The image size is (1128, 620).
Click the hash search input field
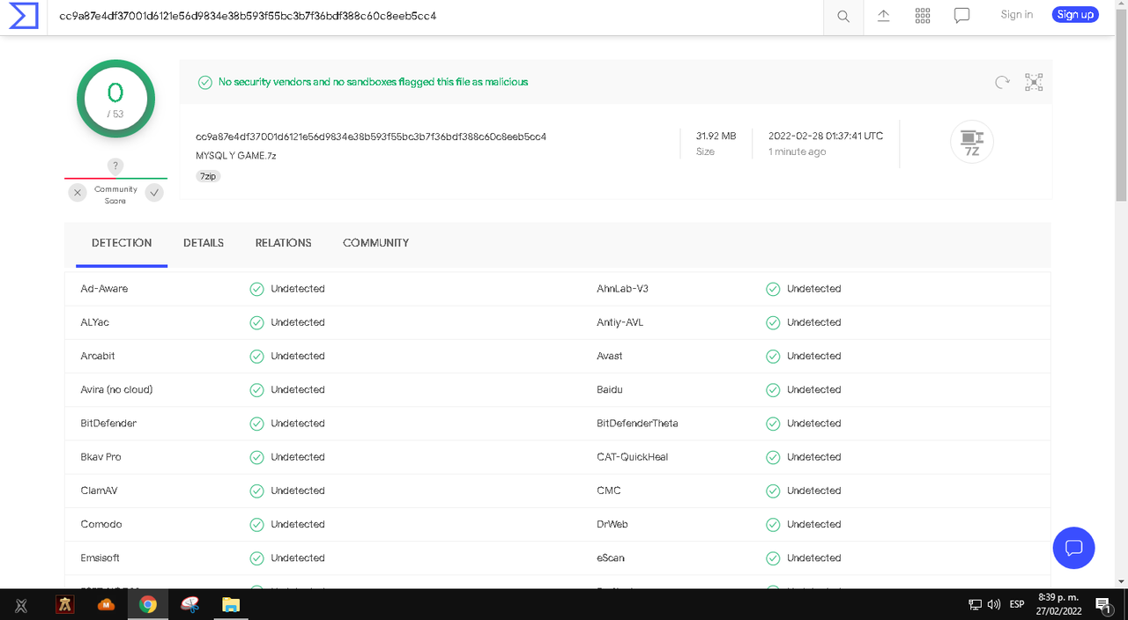pyautogui.click(x=436, y=17)
